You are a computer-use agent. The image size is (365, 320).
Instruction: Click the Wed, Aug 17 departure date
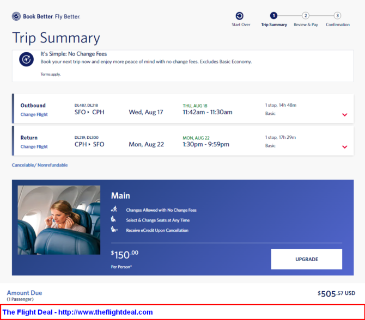click(x=146, y=112)
